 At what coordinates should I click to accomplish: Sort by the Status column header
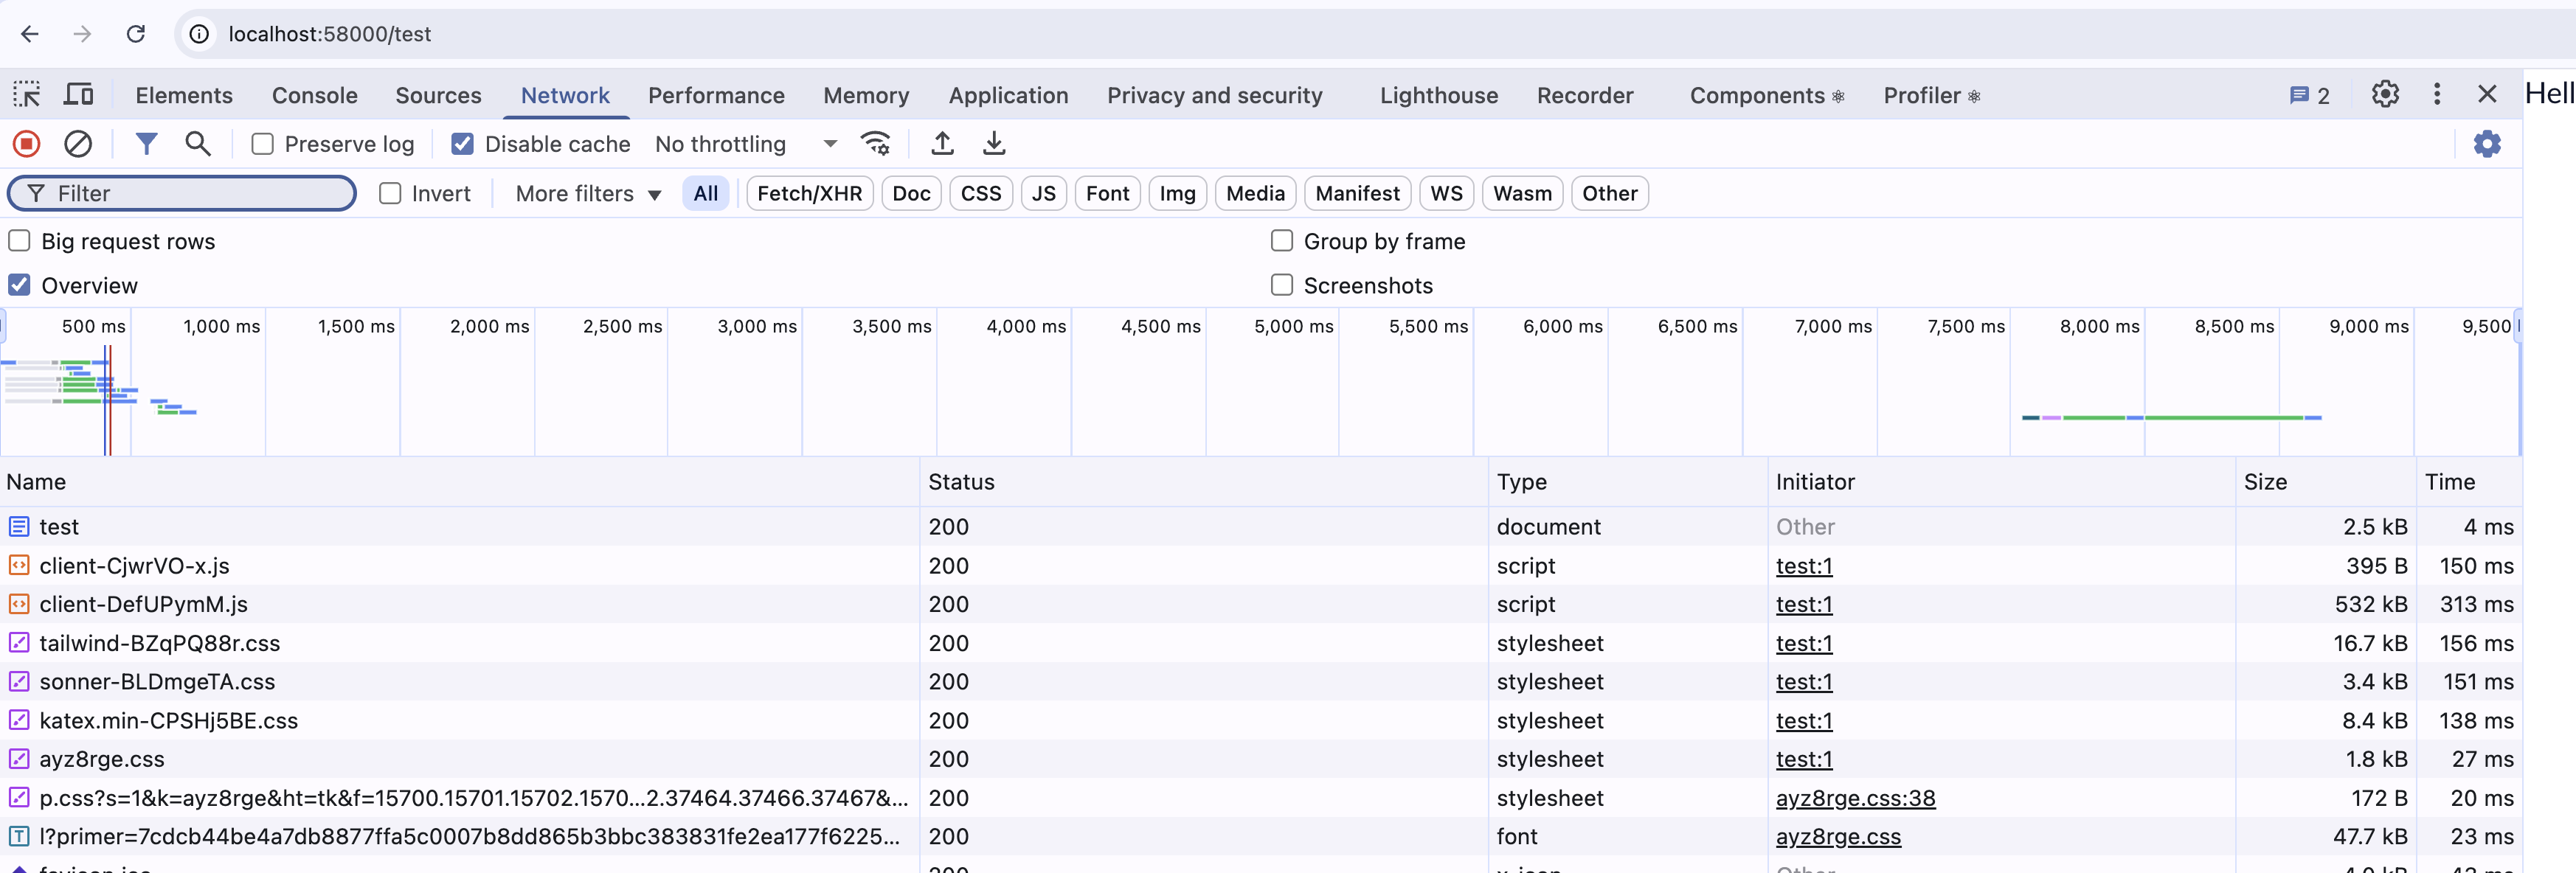[1203, 482]
